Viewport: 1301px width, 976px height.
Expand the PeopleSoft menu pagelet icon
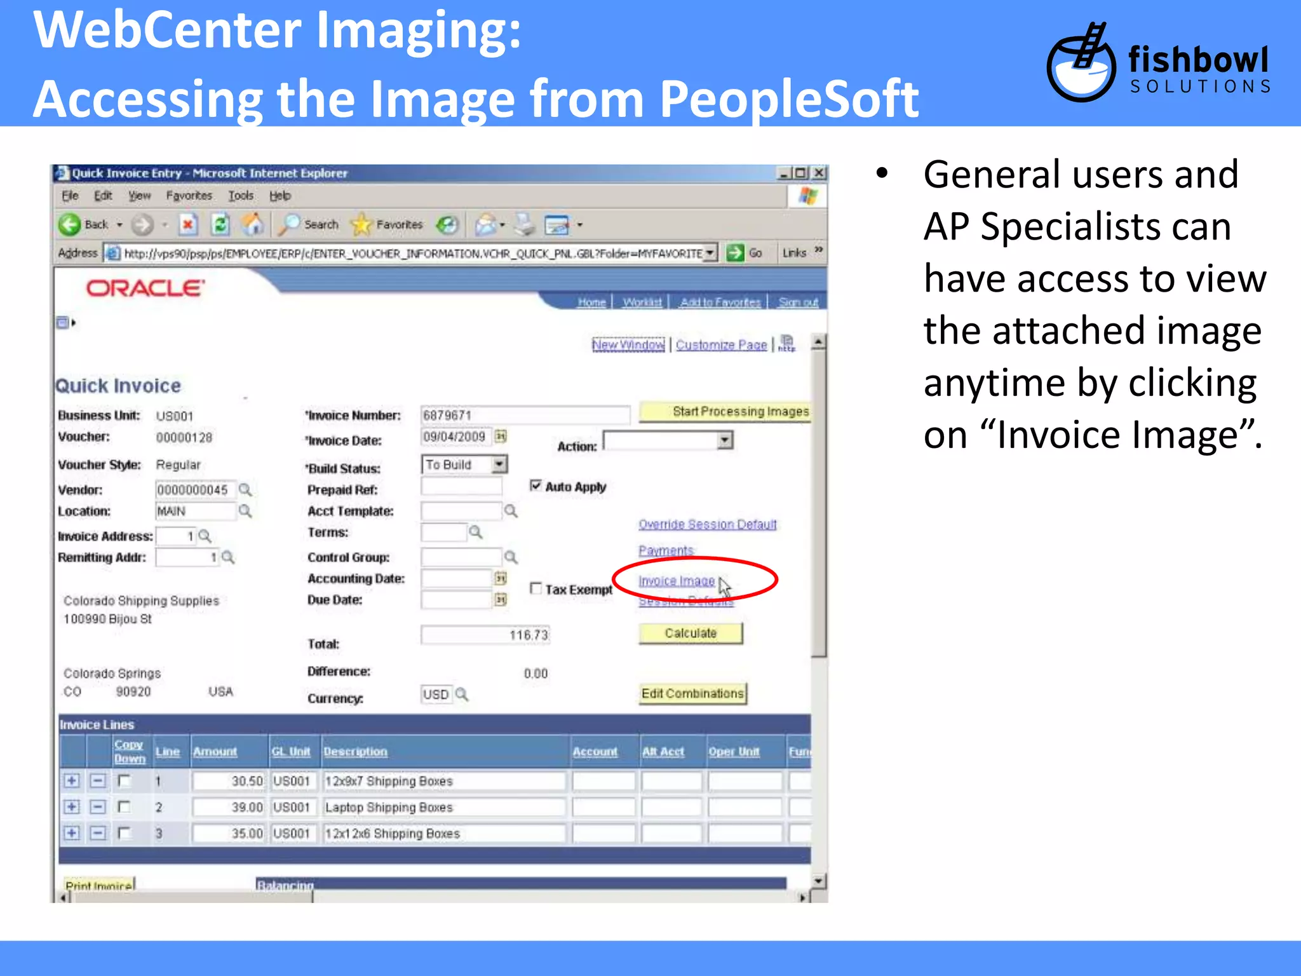point(65,323)
